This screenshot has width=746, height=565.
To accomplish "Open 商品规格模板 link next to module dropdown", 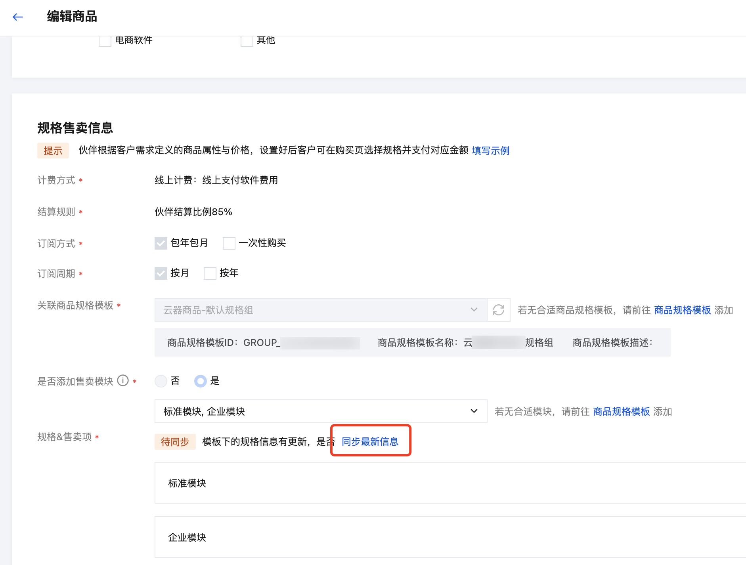I will tap(621, 412).
